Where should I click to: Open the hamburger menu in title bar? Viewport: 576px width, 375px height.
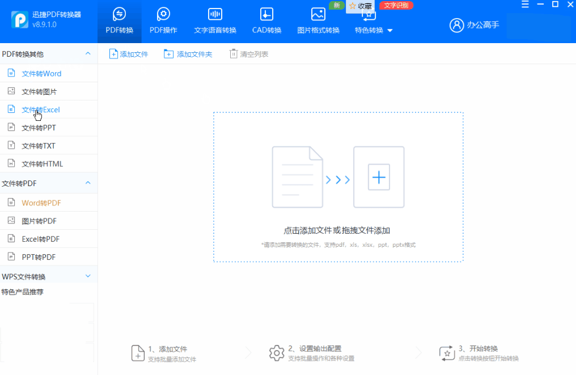click(526, 5)
